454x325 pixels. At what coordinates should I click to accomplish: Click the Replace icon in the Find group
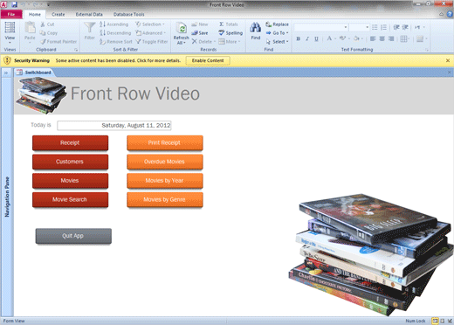coord(268,24)
